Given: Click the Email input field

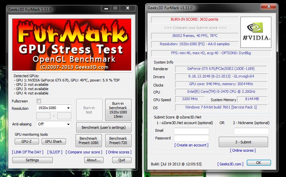Looking at the screenshot, I should (191, 131).
